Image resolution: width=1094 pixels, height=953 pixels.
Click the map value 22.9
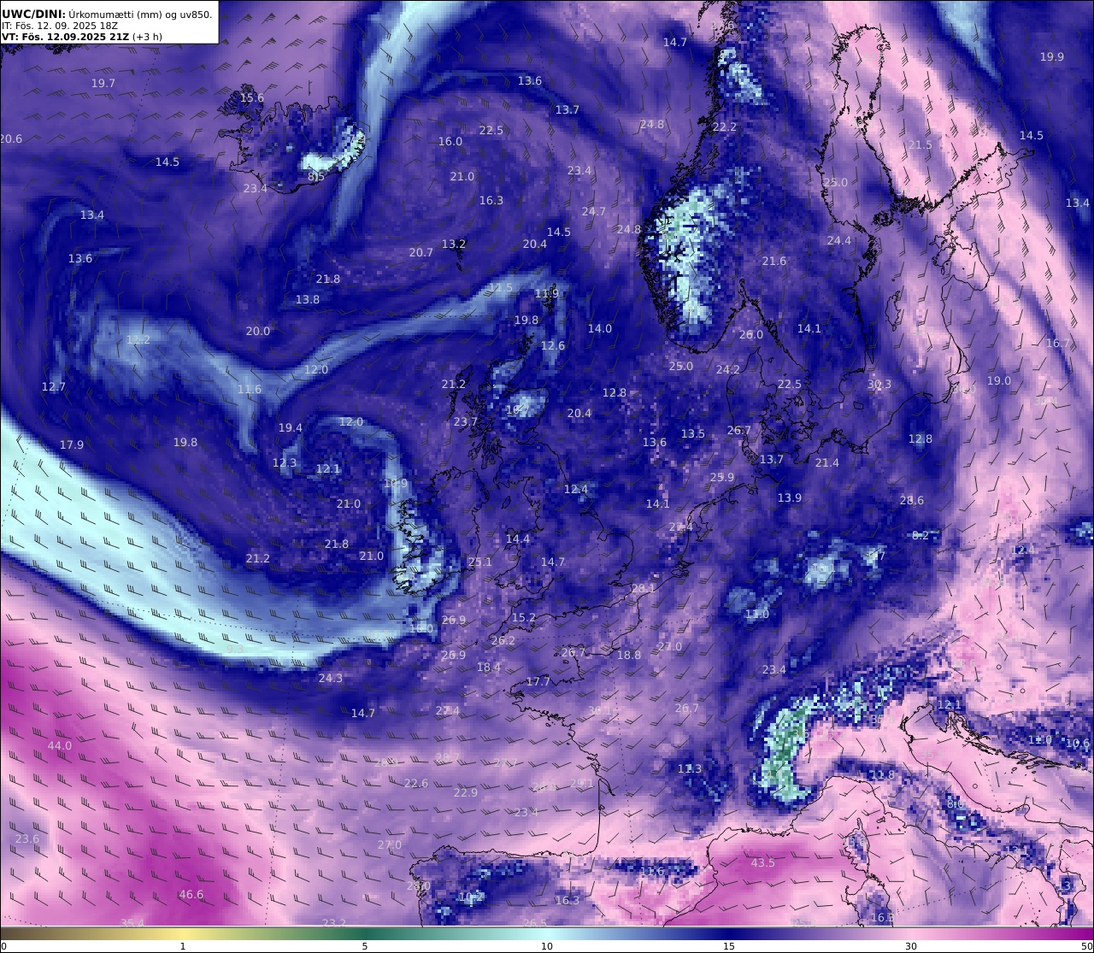[x=466, y=793]
